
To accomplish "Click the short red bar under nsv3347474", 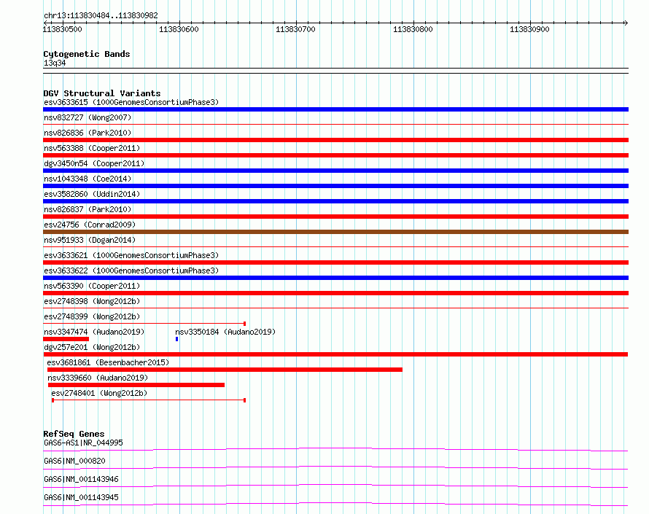I will [66, 339].
